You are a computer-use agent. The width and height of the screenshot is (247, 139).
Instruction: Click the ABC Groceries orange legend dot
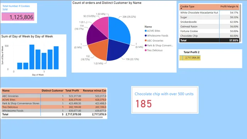click(x=145, y=41)
